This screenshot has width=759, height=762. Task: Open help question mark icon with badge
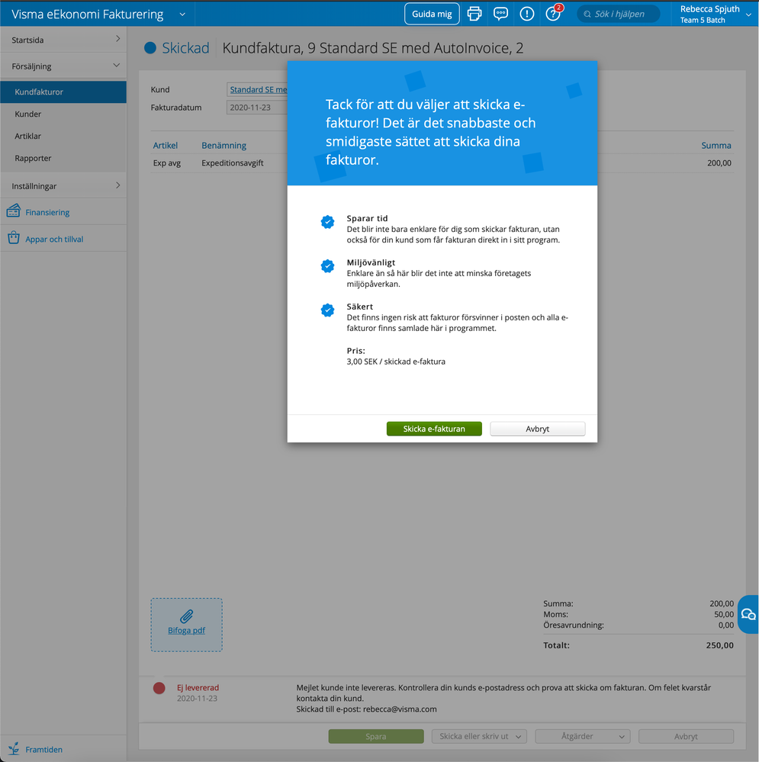click(553, 14)
